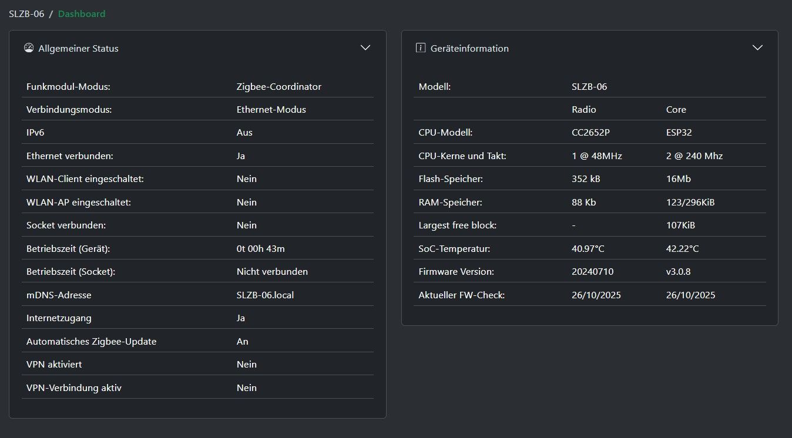The width and height of the screenshot is (792, 438).
Task: Click the Core column header
Action: click(676, 109)
